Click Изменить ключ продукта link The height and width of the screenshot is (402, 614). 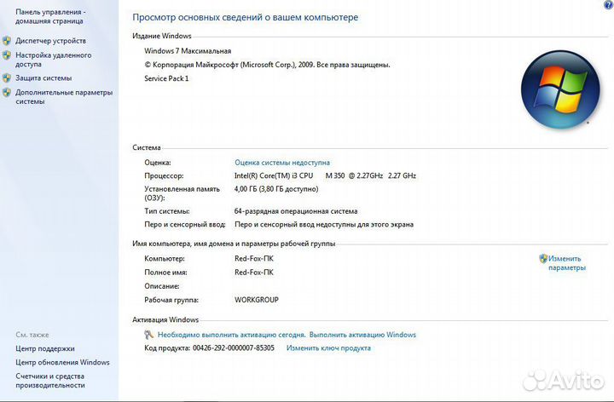328,348
